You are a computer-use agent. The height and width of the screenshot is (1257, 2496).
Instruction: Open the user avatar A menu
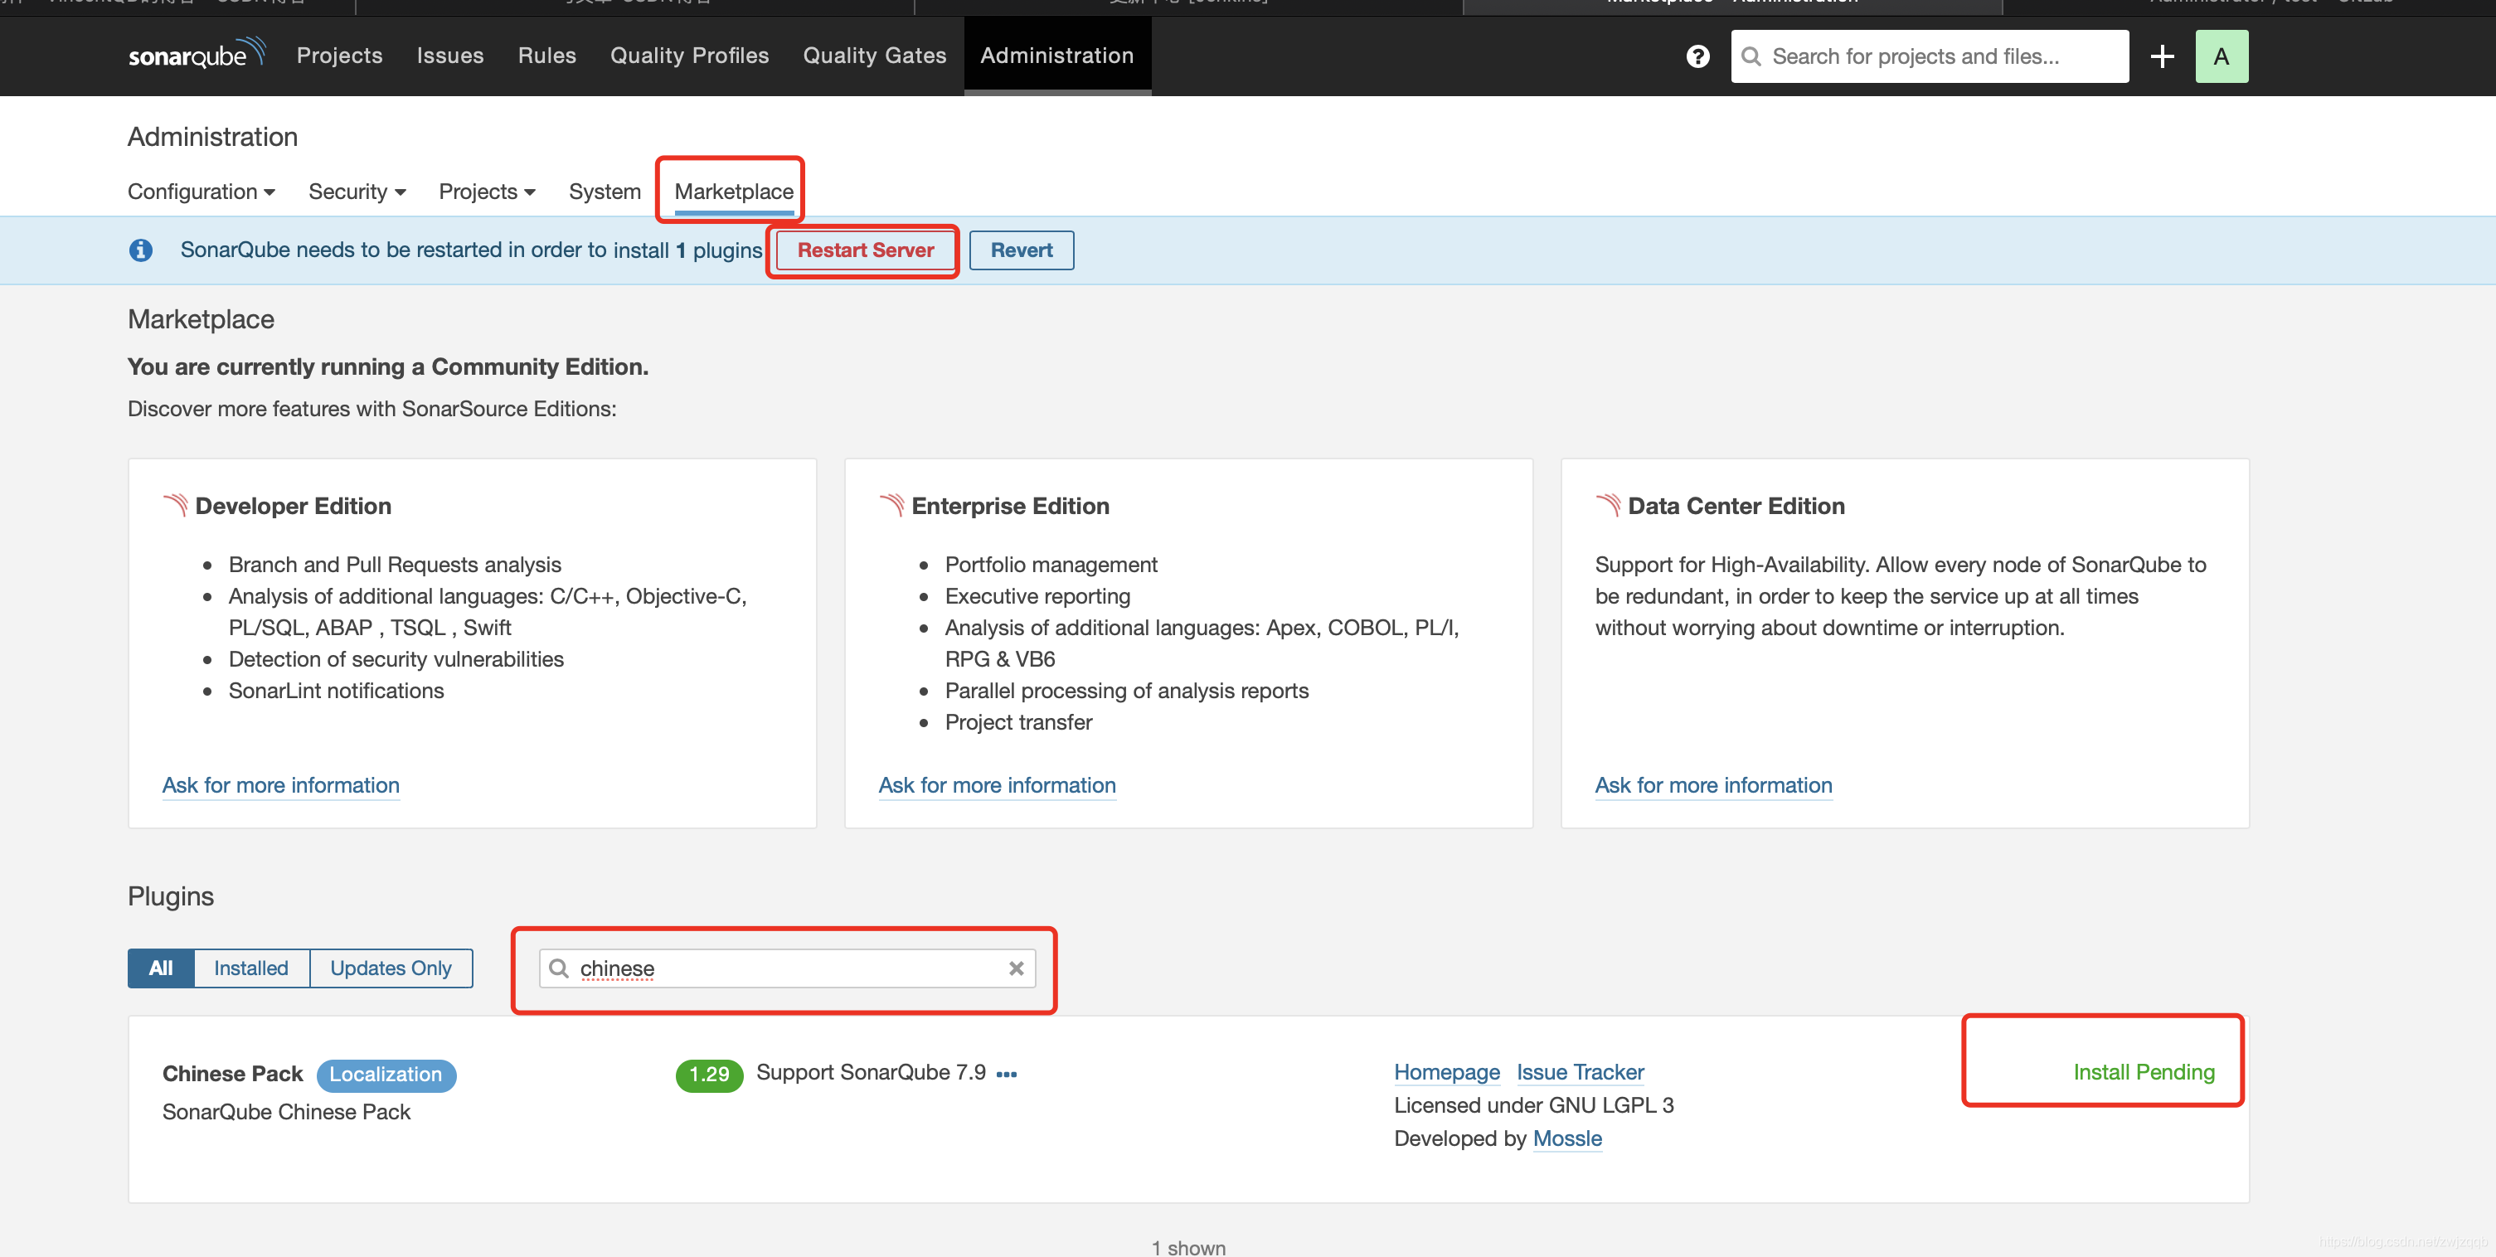pyautogui.click(x=2221, y=56)
